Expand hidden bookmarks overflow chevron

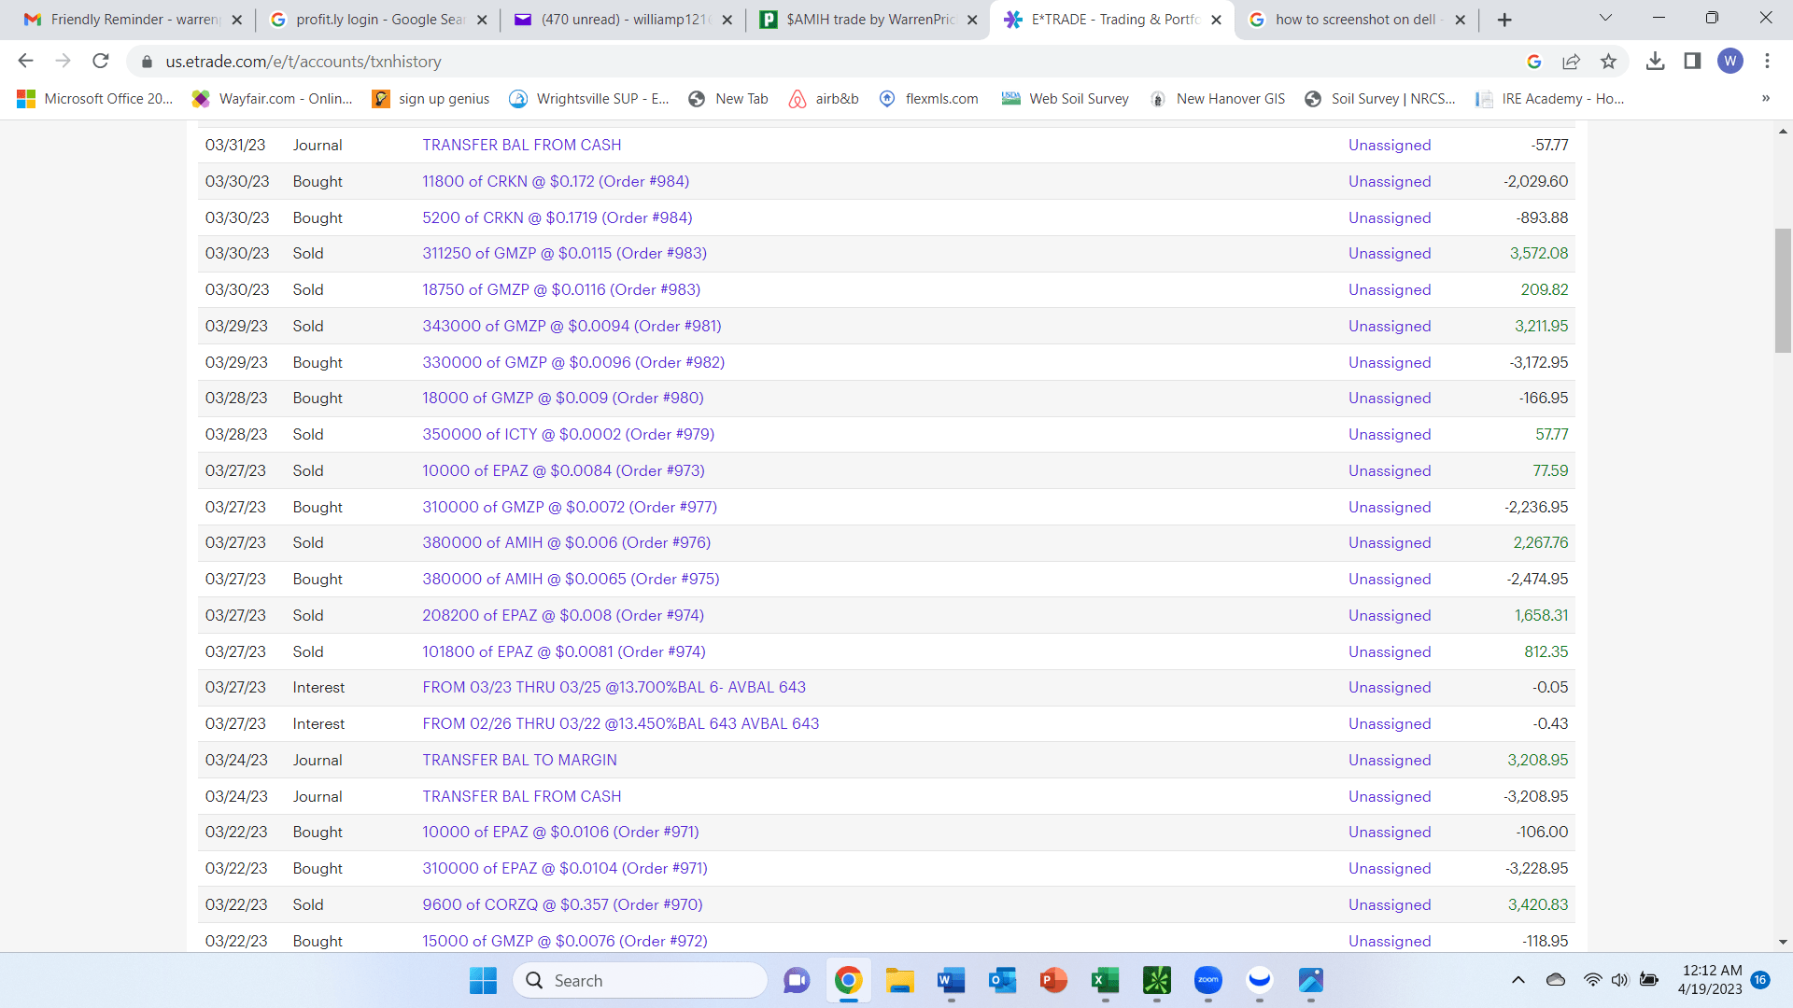click(x=1765, y=98)
